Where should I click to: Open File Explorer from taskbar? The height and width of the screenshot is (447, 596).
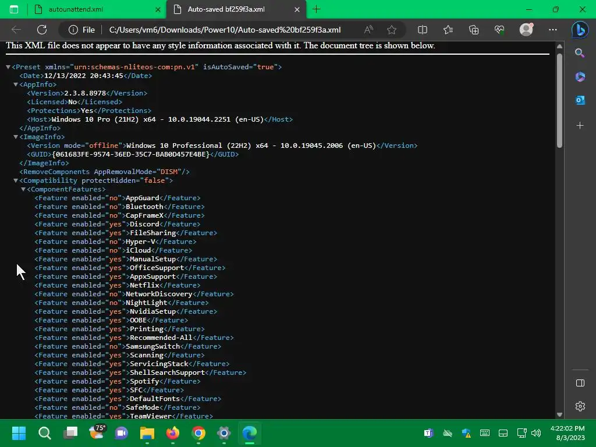click(x=147, y=433)
